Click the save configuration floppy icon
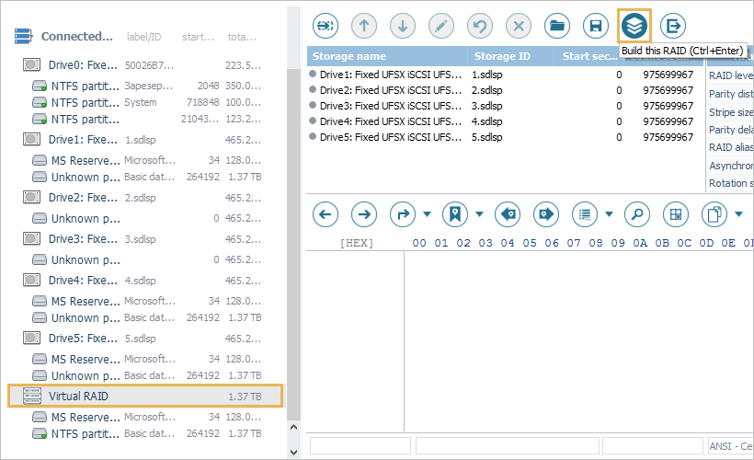This screenshot has height=460, width=754. pyautogui.click(x=596, y=25)
